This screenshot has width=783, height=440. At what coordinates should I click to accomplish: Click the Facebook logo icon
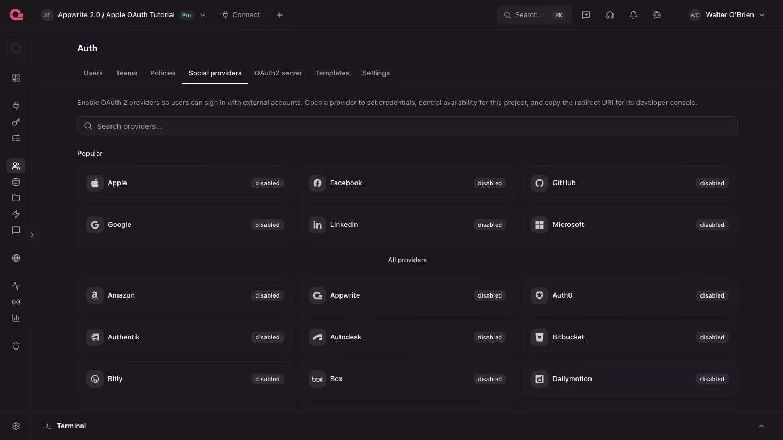click(317, 183)
